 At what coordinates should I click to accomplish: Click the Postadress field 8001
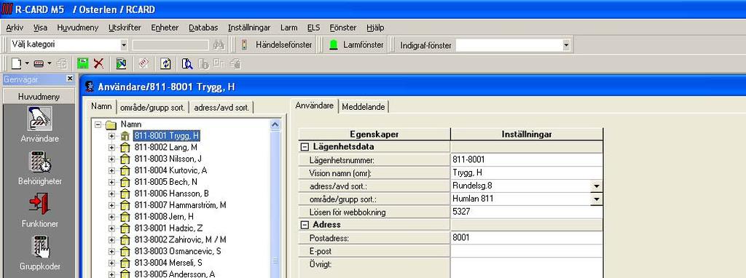(526, 237)
